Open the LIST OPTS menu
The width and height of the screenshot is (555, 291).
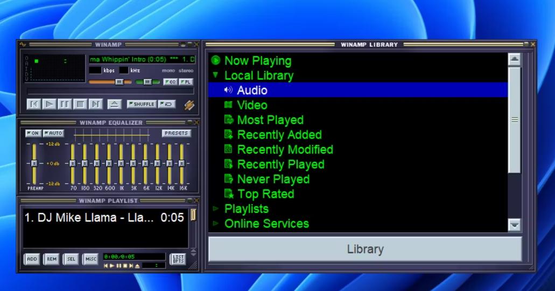point(178,259)
